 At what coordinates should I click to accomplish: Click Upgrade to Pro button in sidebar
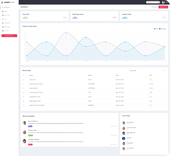tap(9, 36)
